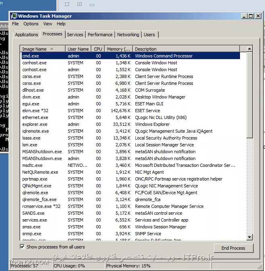Maximize the Windows Task Manager window
This screenshot has width=265, height=271.
click(251, 16)
